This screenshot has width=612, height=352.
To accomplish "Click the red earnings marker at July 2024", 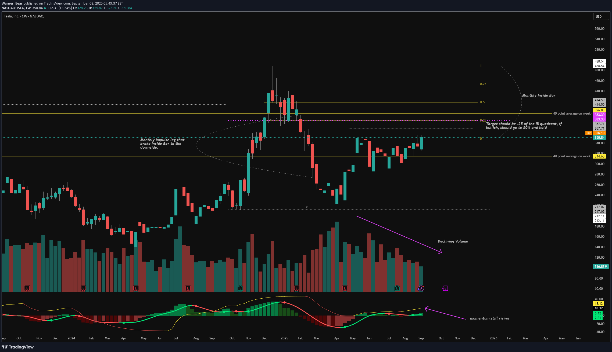I will 188,288.
